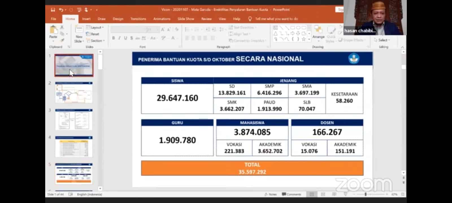The width and height of the screenshot is (452, 203).
Task: Switch to the Slide Show tab
Action: coord(186,19)
